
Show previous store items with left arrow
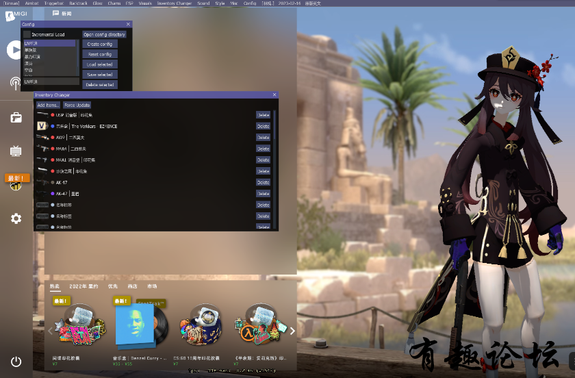point(50,331)
